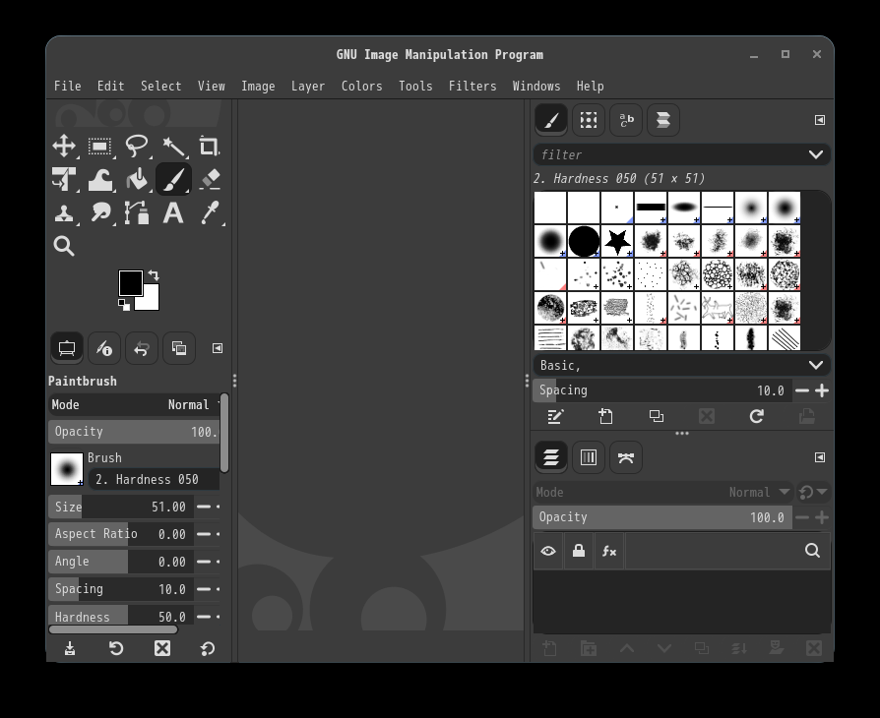This screenshot has height=718, width=880.
Task: Select the Eraser tool
Action: [210, 179]
